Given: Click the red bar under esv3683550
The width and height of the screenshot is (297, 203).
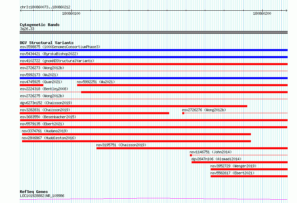Looking at the screenshot, I should coord(154,120).
